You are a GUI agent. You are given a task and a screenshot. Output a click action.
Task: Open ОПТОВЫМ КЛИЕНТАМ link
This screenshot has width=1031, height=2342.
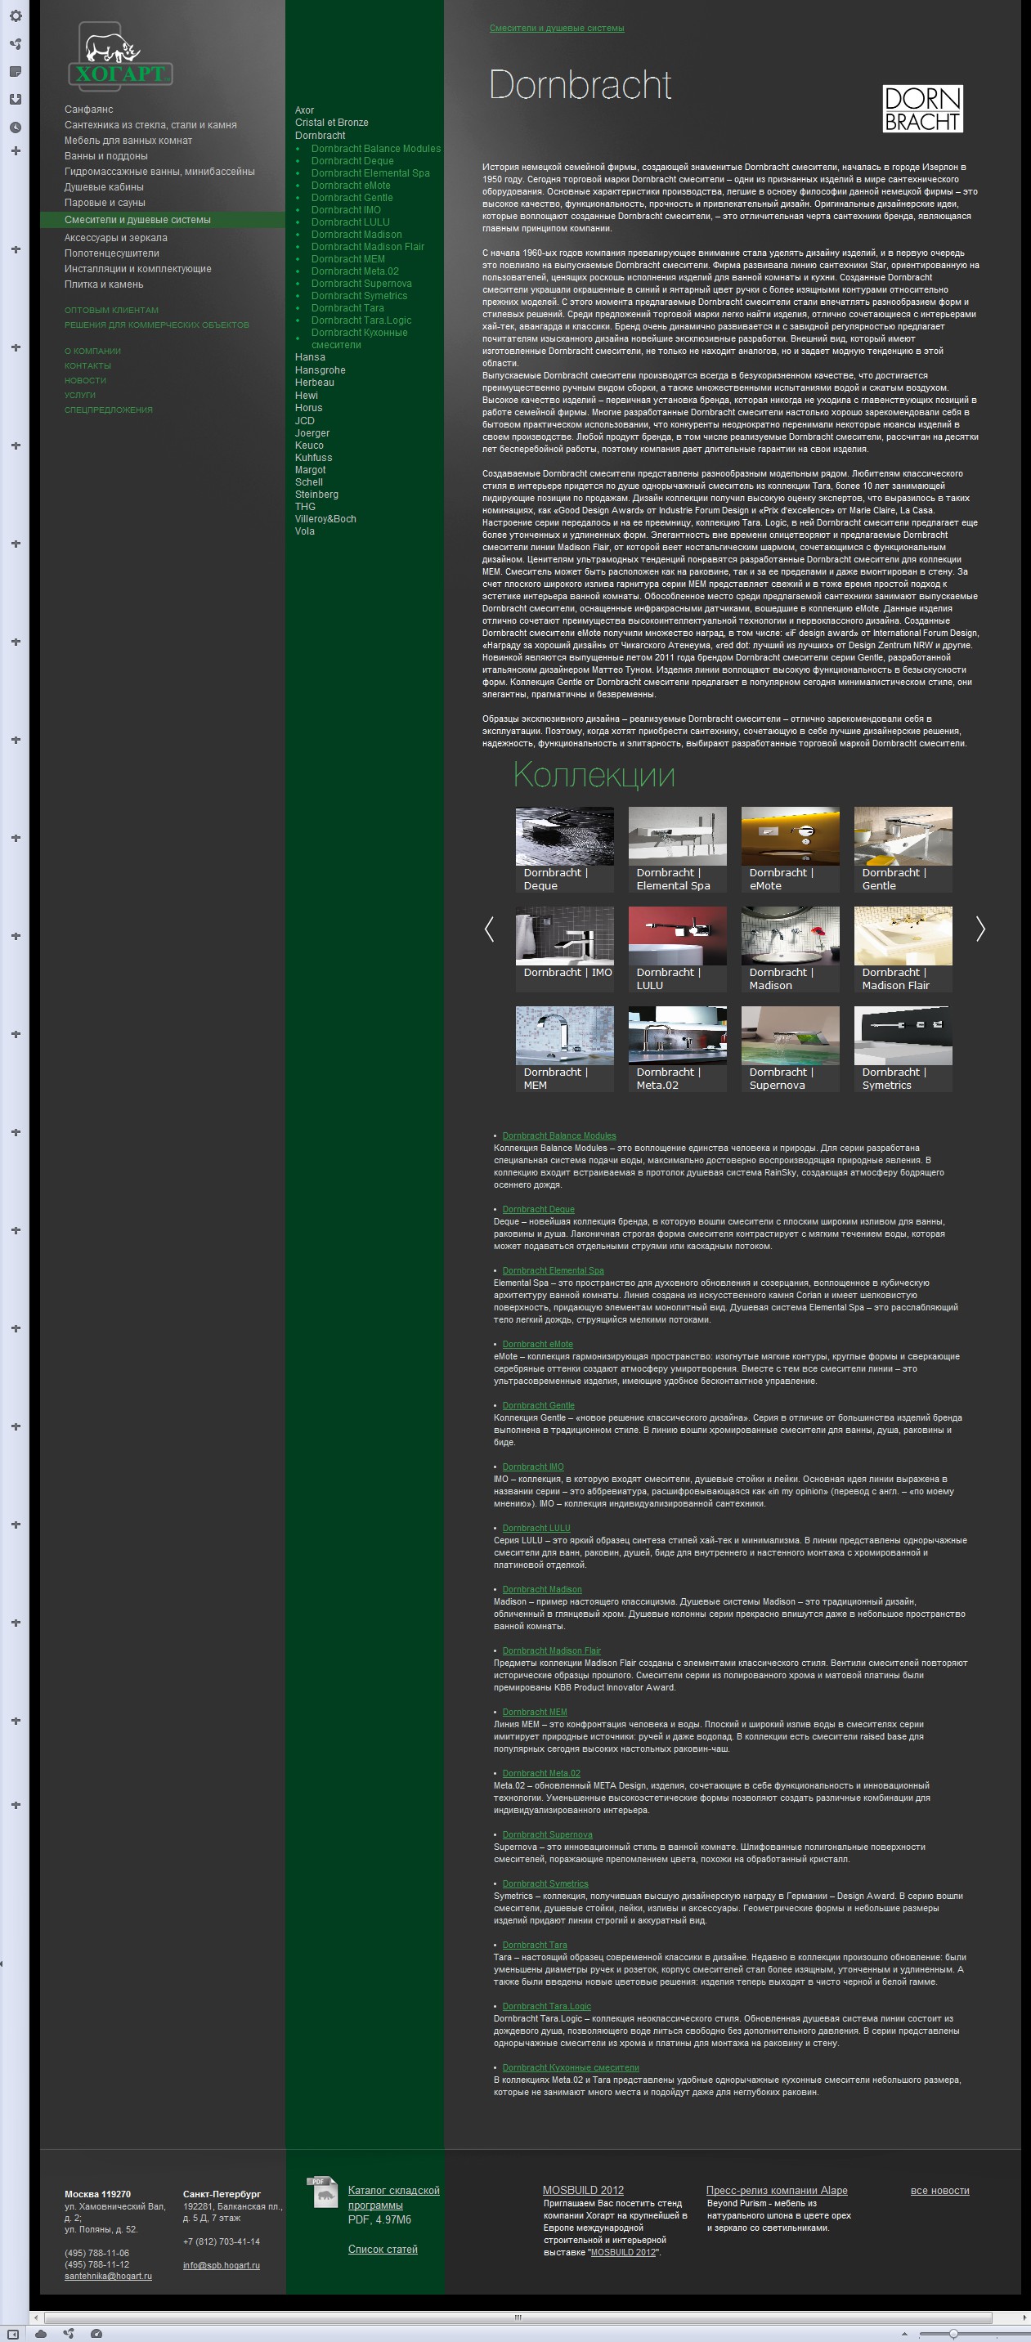111,310
